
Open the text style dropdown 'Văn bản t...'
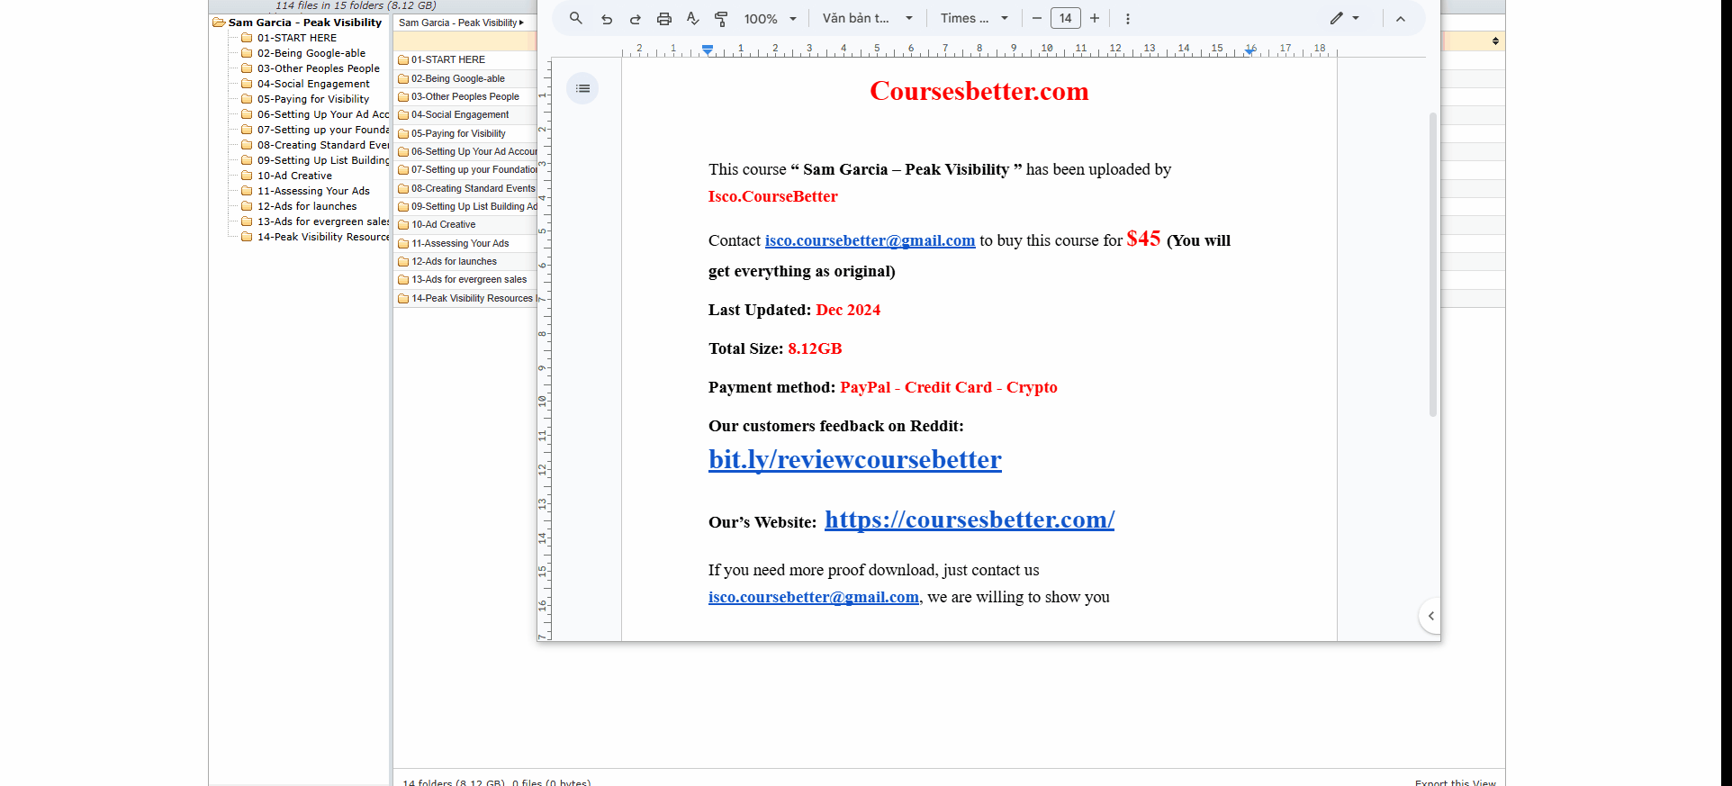pos(867,18)
